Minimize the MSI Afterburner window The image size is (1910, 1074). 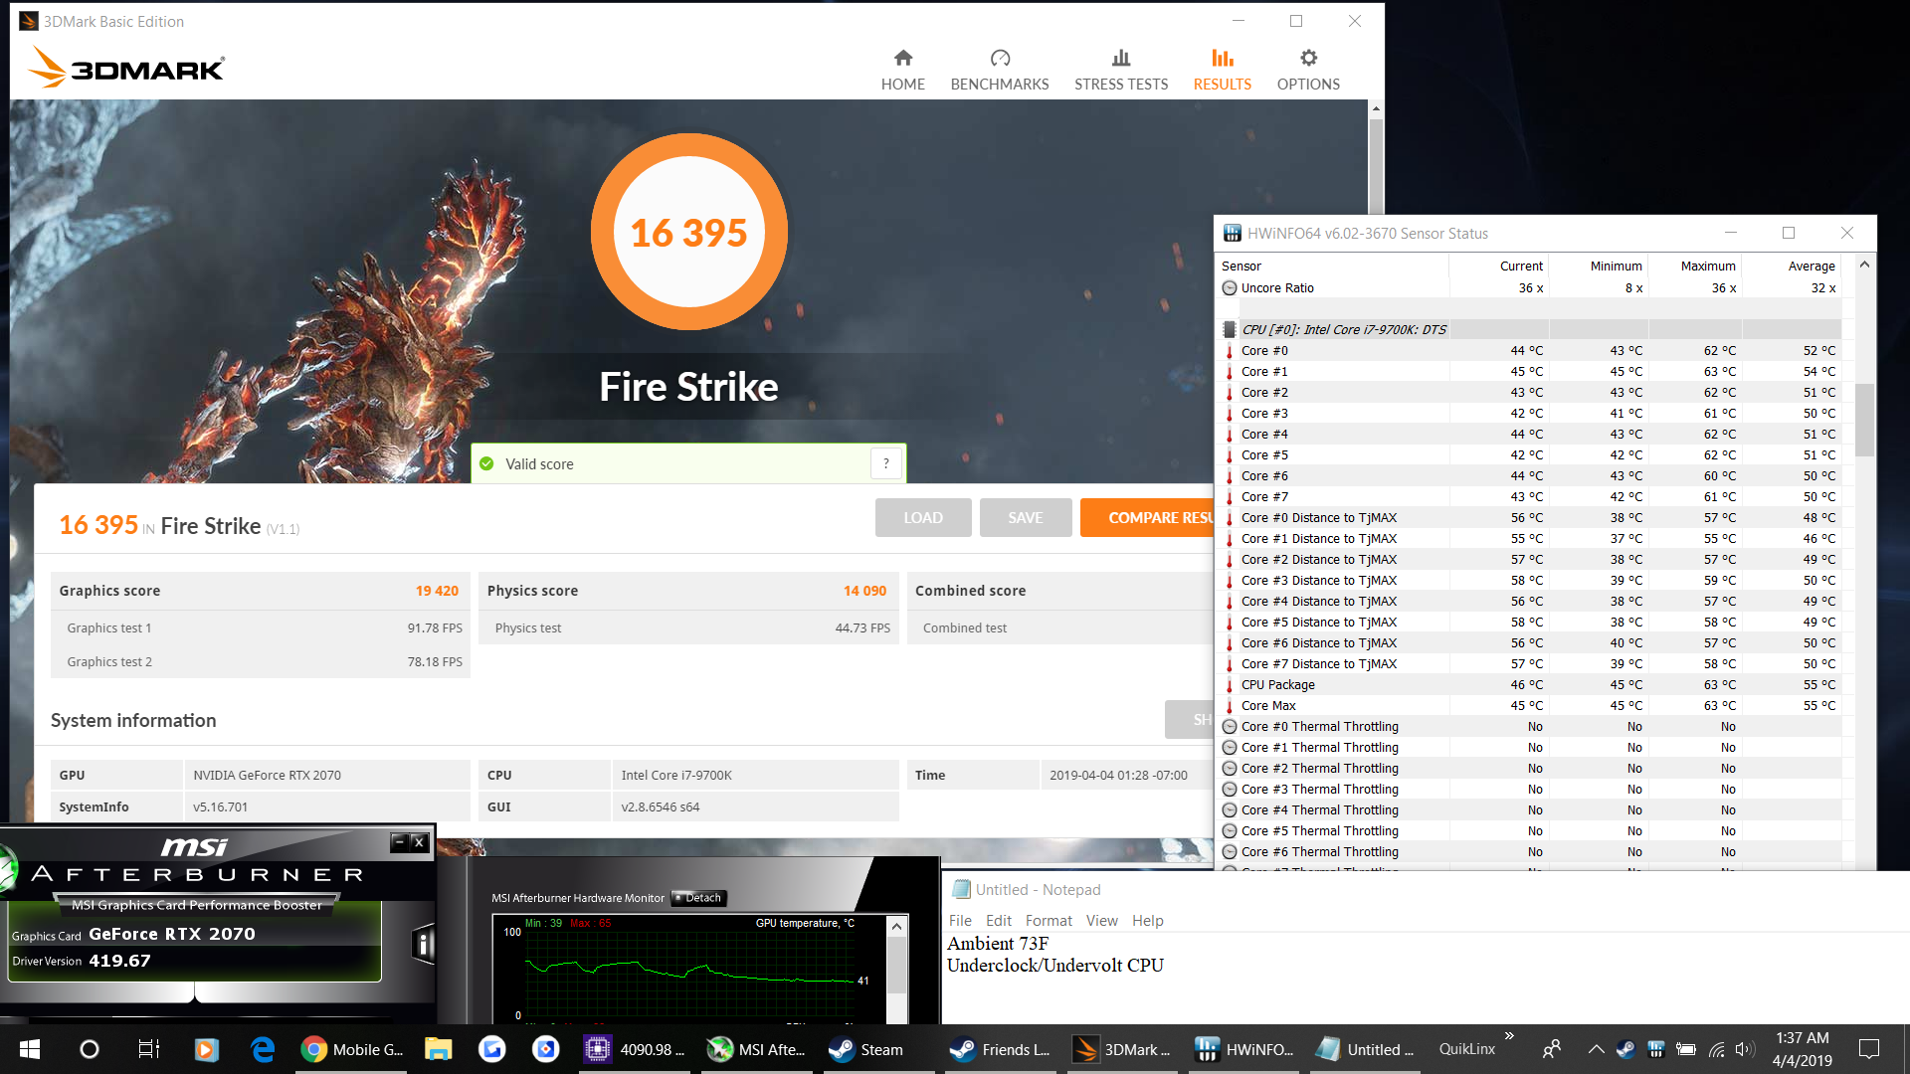399,842
